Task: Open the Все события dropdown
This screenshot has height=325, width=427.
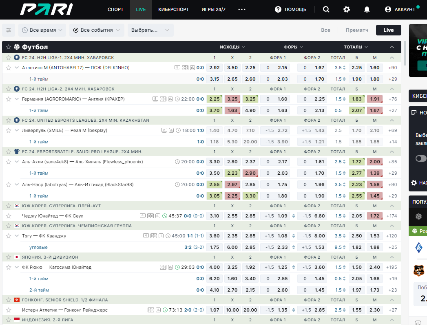Action: click(97, 30)
